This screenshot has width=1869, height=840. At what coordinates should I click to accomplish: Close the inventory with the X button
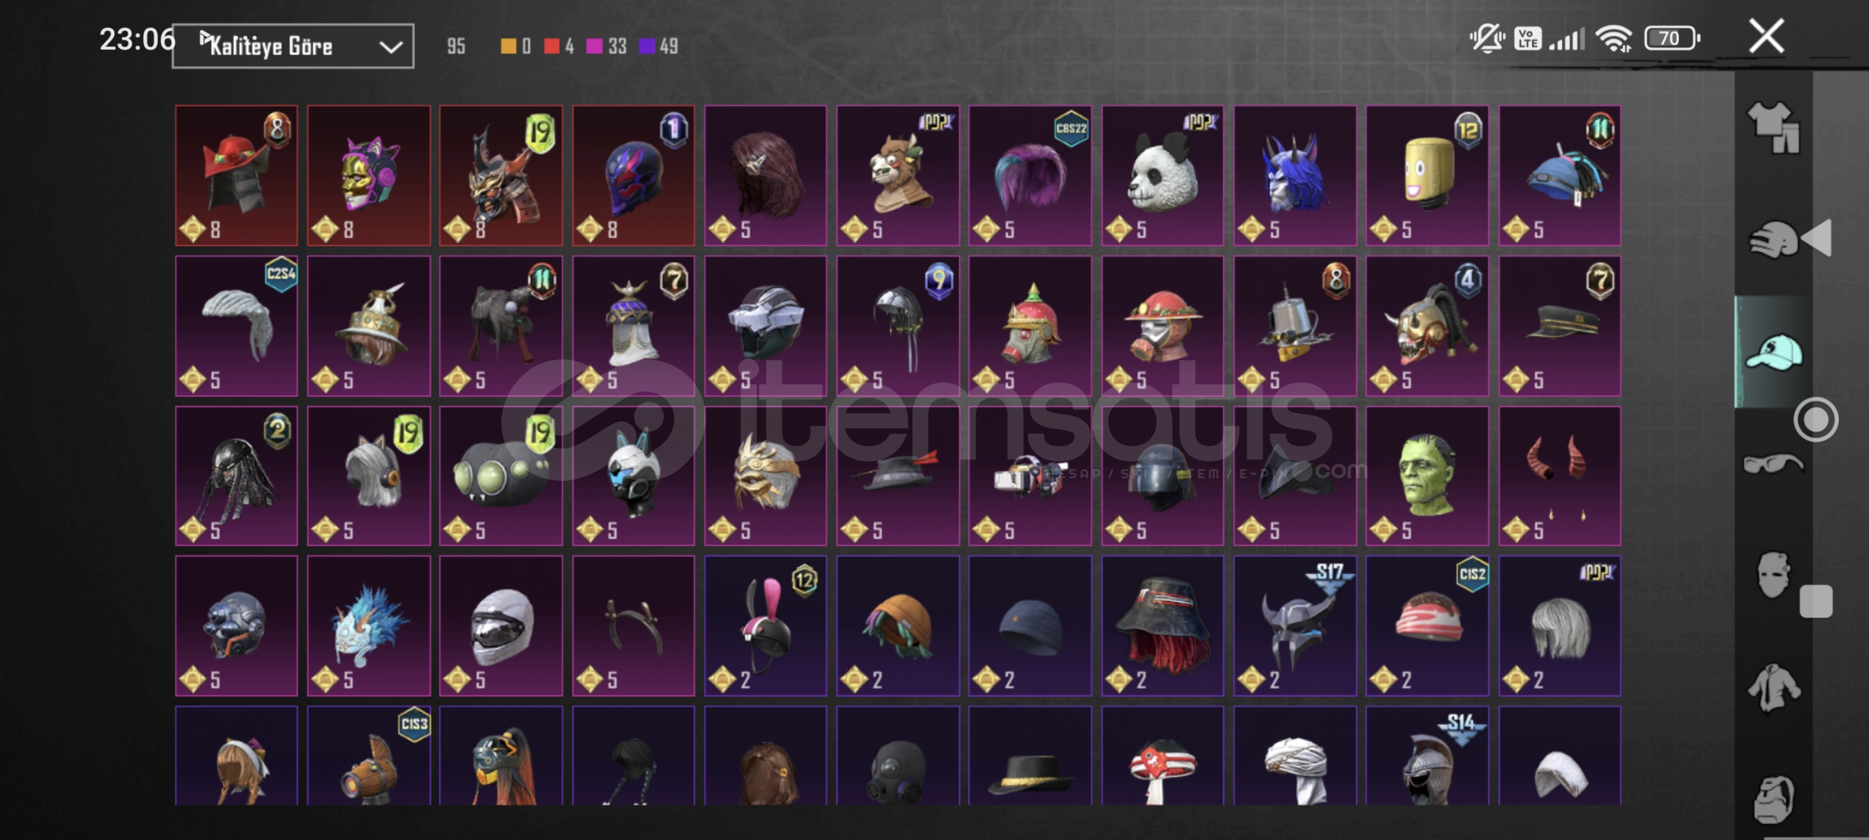(1766, 36)
